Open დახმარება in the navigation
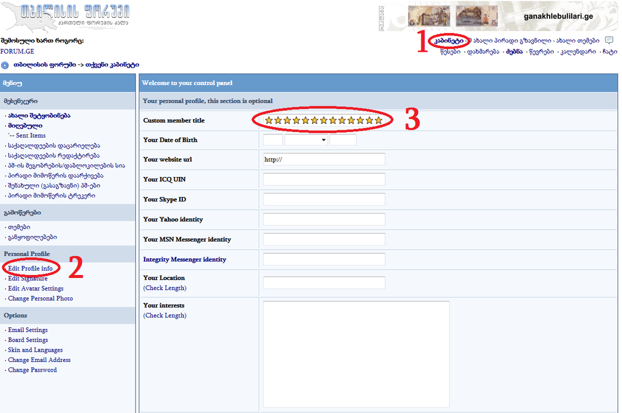The width and height of the screenshot is (622, 413). point(483,52)
